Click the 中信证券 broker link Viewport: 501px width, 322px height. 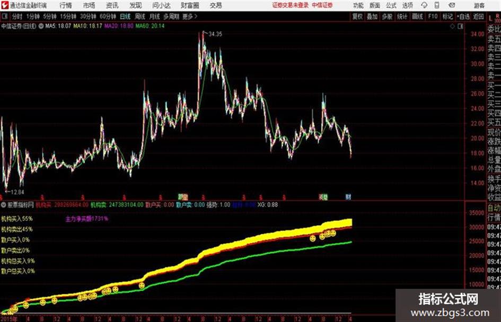[x=322, y=5]
